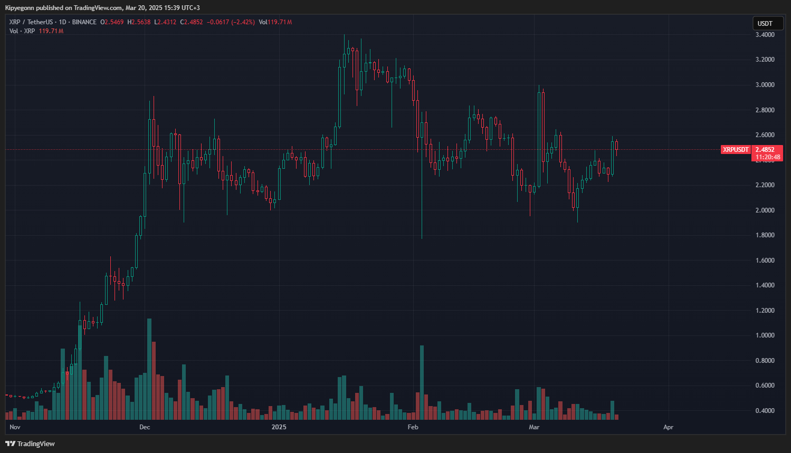The width and height of the screenshot is (791, 453).
Task: Click the 2.2000 price axis label
Action: point(765,185)
